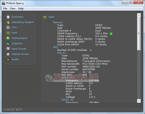Click the RAM header icon in main panel
Screen dimensions: 145x114
45,17
